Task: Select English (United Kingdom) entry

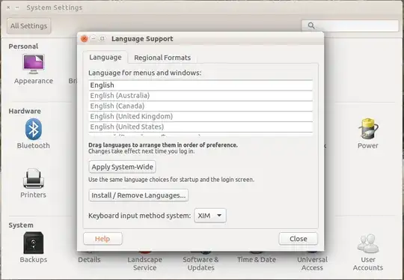Action: click(201, 116)
